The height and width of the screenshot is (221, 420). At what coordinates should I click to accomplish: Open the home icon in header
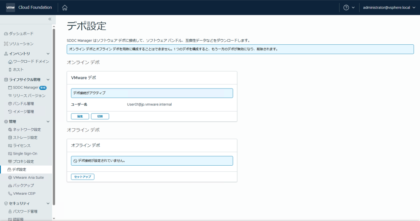[x=64, y=7]
